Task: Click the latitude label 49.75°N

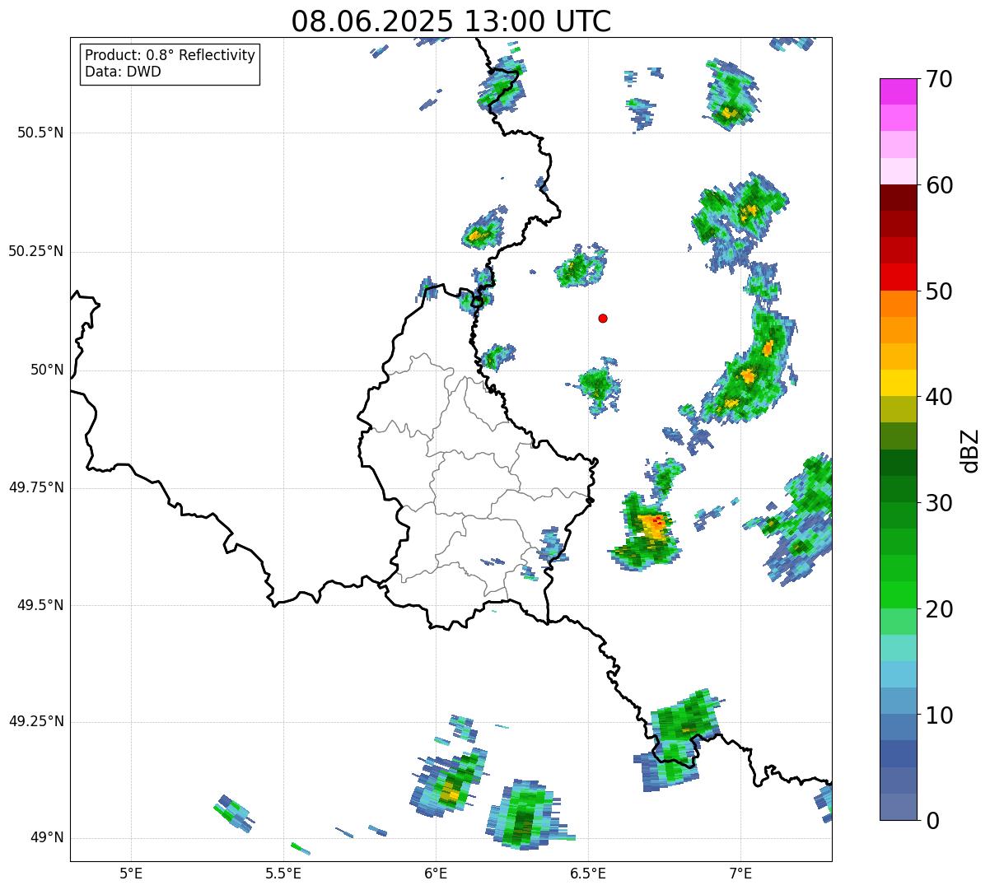Action: pos(35,487)
